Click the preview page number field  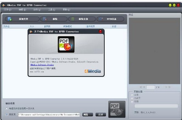(x=150, y=87)
